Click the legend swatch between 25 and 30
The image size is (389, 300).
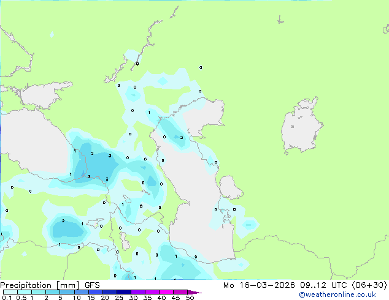pyautogui.click(x=124, y=292)
